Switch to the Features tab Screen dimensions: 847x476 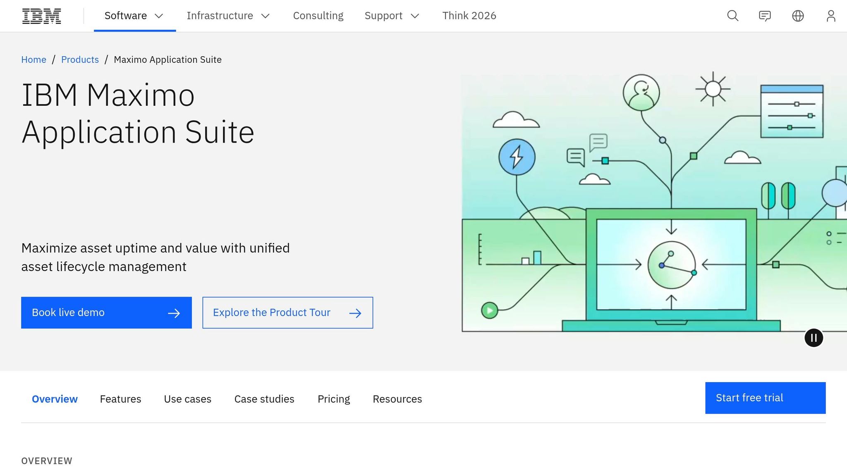tap(120, 399)
